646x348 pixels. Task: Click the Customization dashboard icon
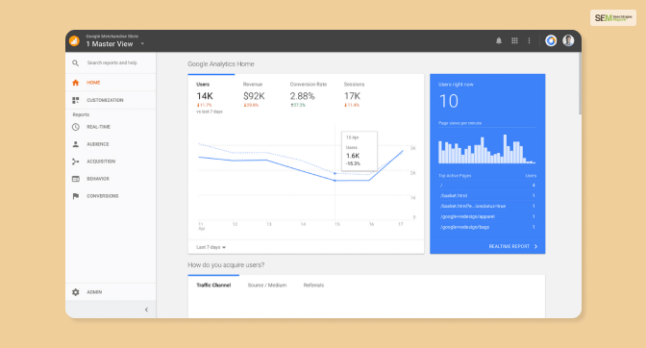[x=75, y=100]
